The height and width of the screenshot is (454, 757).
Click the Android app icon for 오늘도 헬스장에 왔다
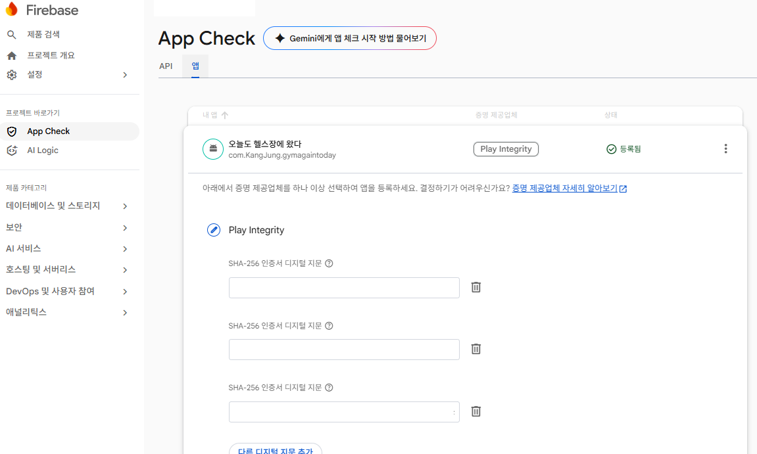213,149
